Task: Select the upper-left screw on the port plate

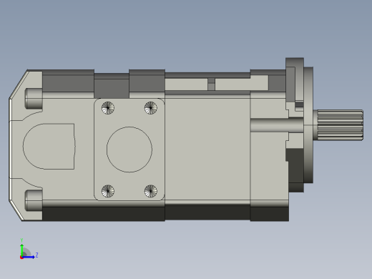Action: click(x=108, y=108)
